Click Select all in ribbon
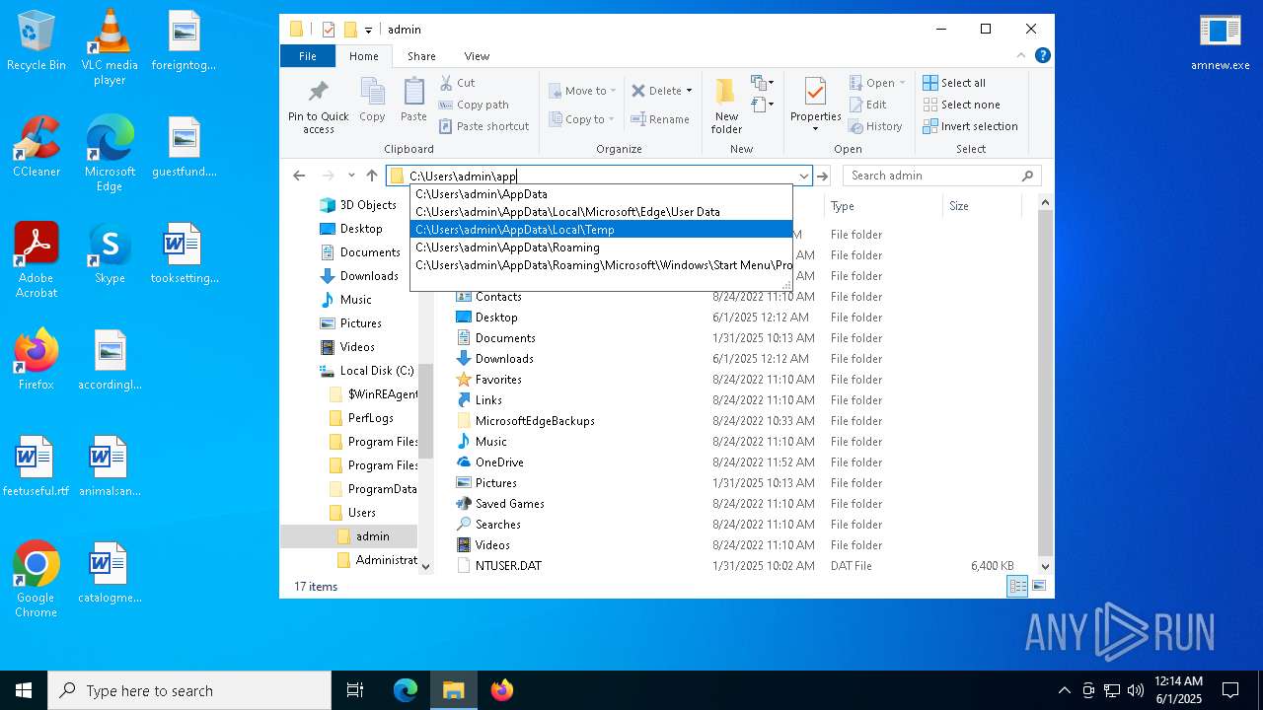1263x710 pixels. point(954,83)
